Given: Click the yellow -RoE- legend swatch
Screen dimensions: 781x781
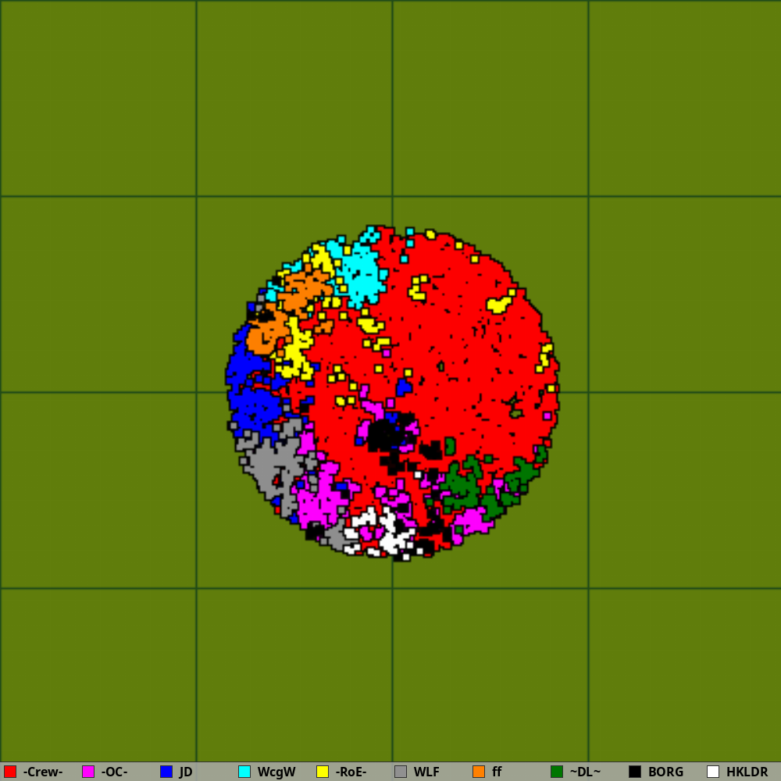Looking at the screenshot, I should [x=323, y=772].
